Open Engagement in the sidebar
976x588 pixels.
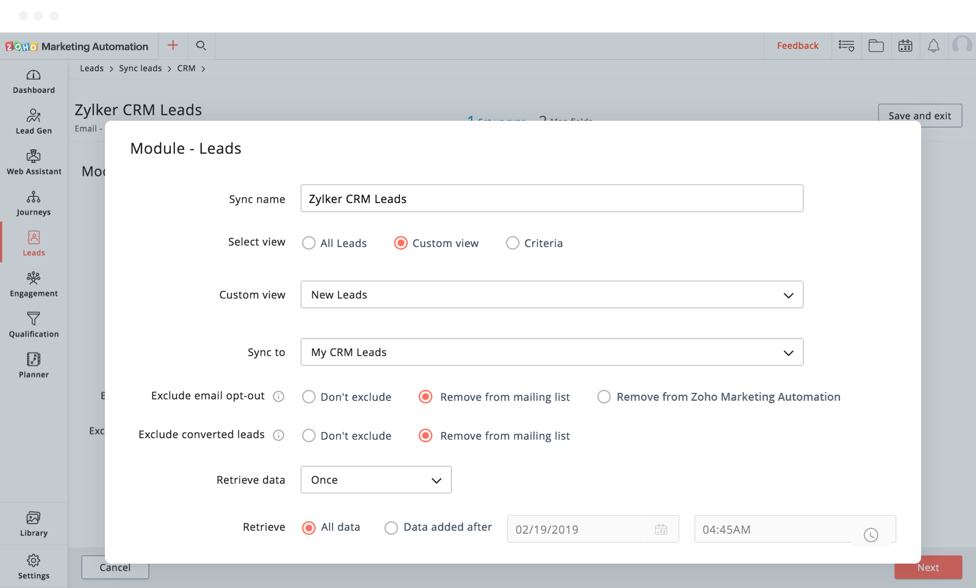click(34, 285)
